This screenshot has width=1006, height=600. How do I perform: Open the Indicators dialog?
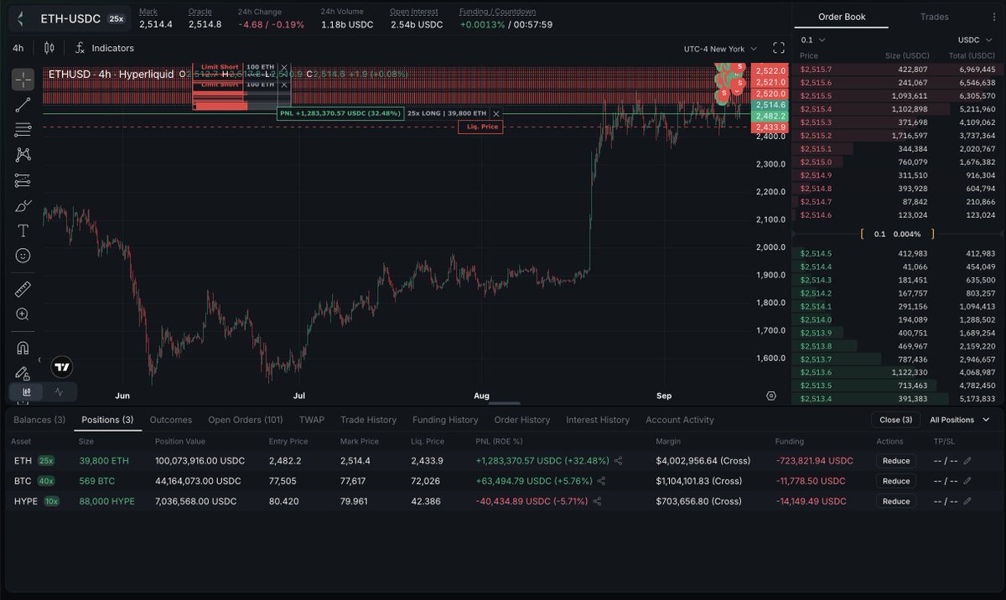coord(105,48)
